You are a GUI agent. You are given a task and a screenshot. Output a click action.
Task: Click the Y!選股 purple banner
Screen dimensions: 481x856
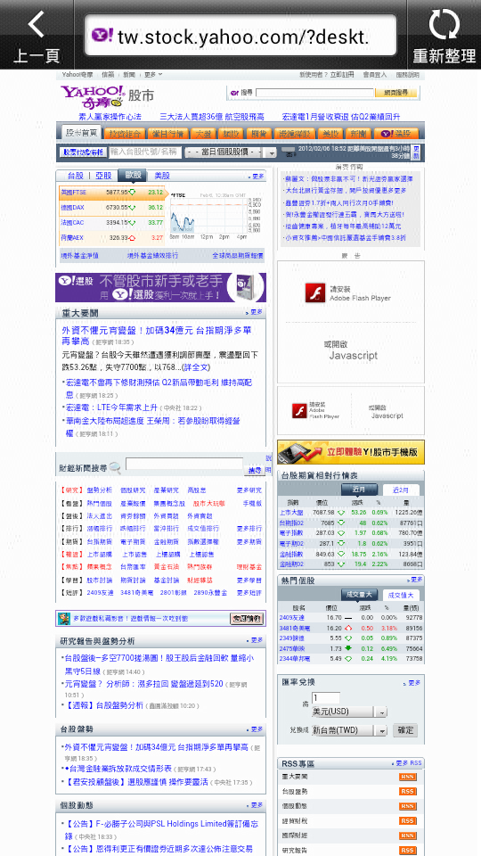161,288
